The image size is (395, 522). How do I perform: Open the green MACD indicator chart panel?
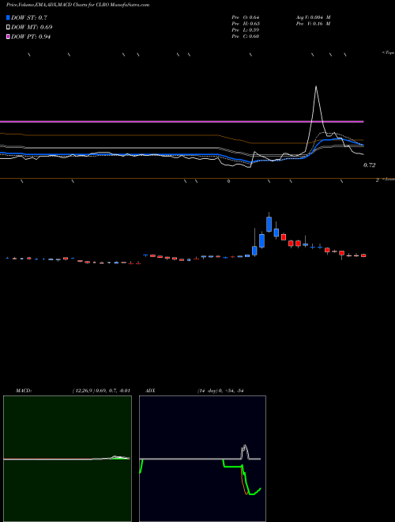[x=67, y=459]
